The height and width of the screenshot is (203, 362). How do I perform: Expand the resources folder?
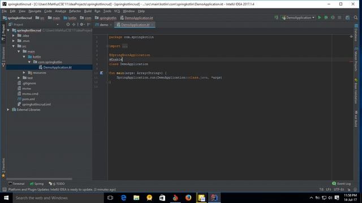point(24,73)
